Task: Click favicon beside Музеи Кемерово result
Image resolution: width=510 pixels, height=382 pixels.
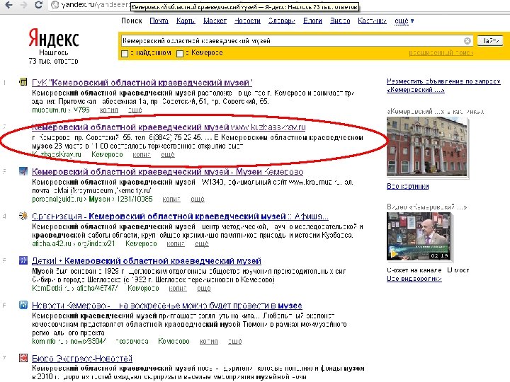Action: [x=23, y=171]
